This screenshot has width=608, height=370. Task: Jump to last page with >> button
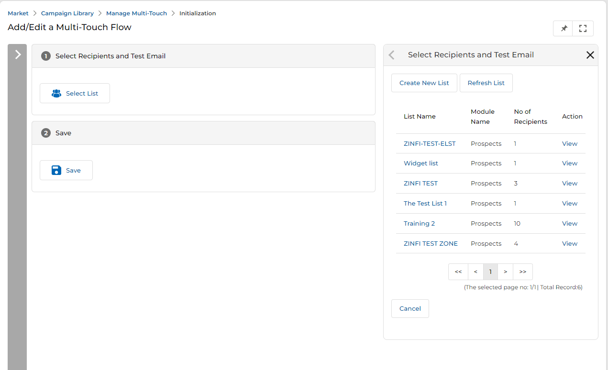click(523, 272)
